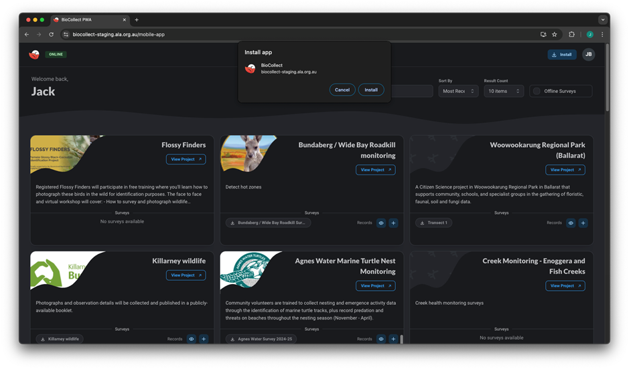Click Install in the install app dialog
Screen dimensions: 629x369
[371, 90]
